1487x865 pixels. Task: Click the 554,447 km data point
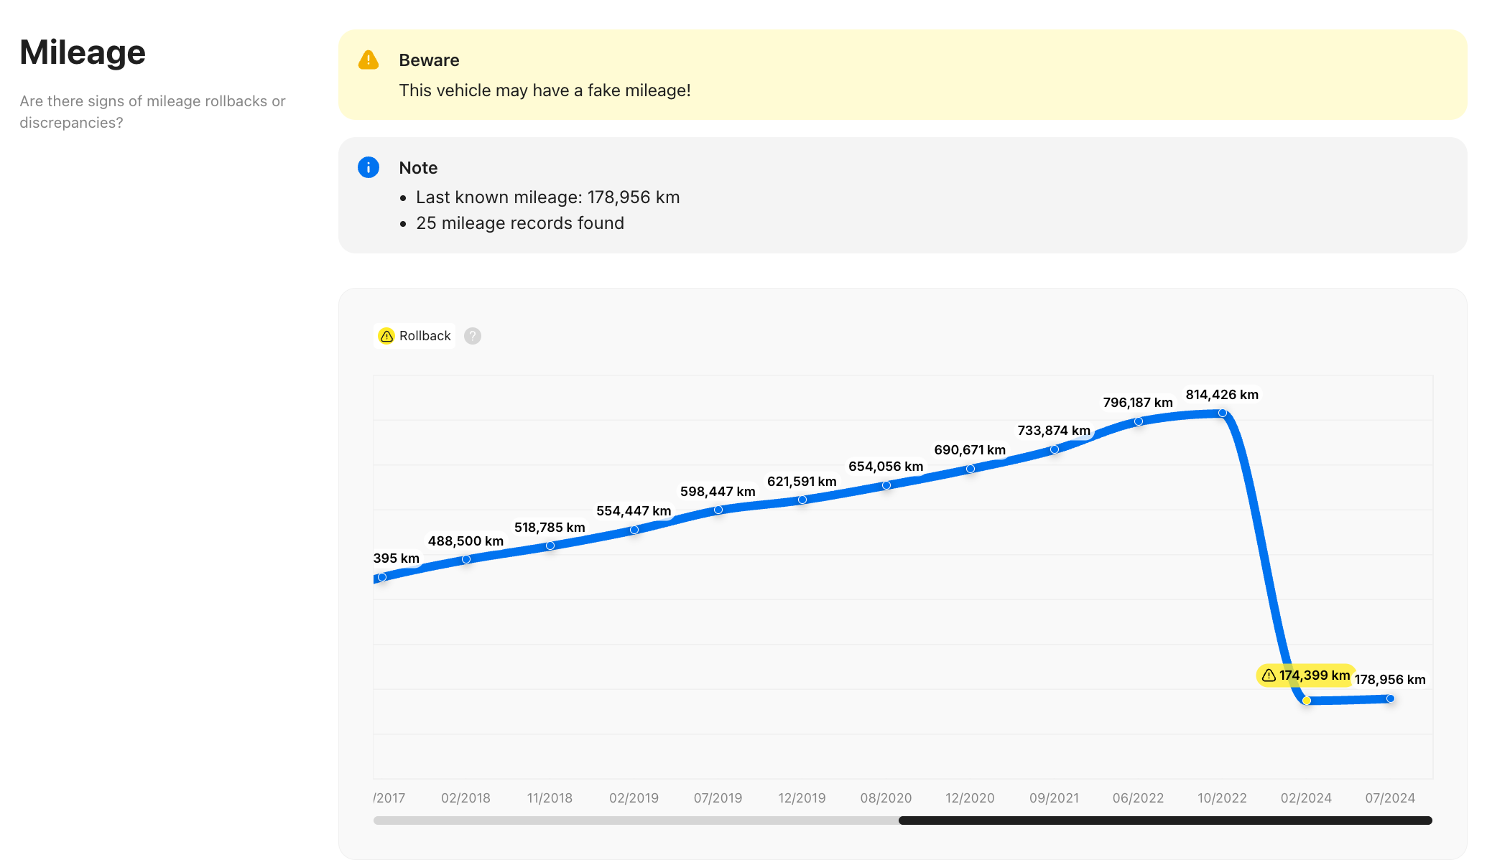[634, 530]
